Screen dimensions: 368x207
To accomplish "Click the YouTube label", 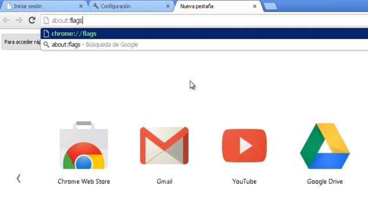I will [244, 182].
